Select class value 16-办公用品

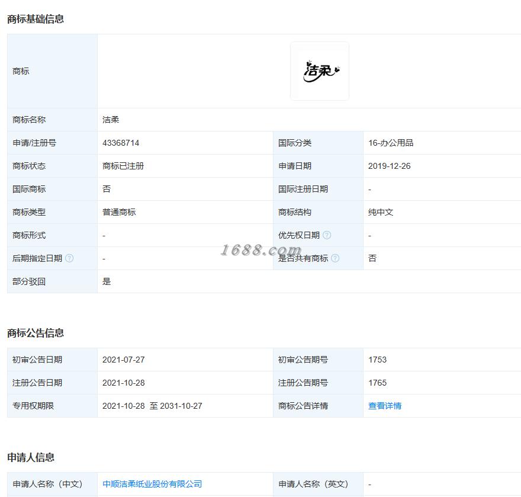coord(391,143)
